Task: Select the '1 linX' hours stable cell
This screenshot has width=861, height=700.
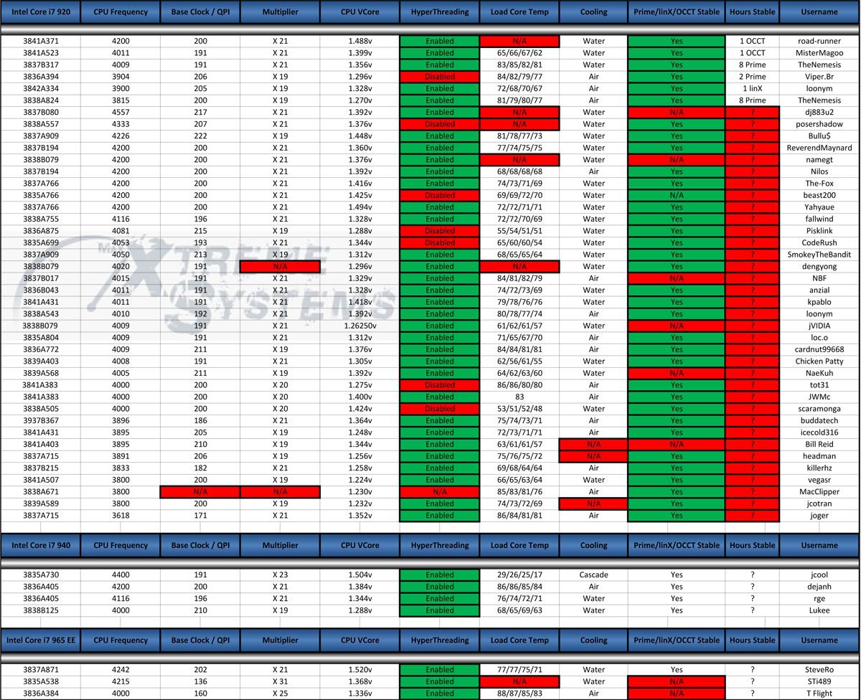Action: pos(753,88)
